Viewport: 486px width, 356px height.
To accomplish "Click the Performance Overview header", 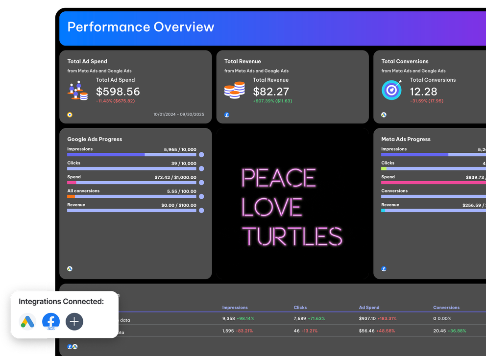I will (141, 27).
